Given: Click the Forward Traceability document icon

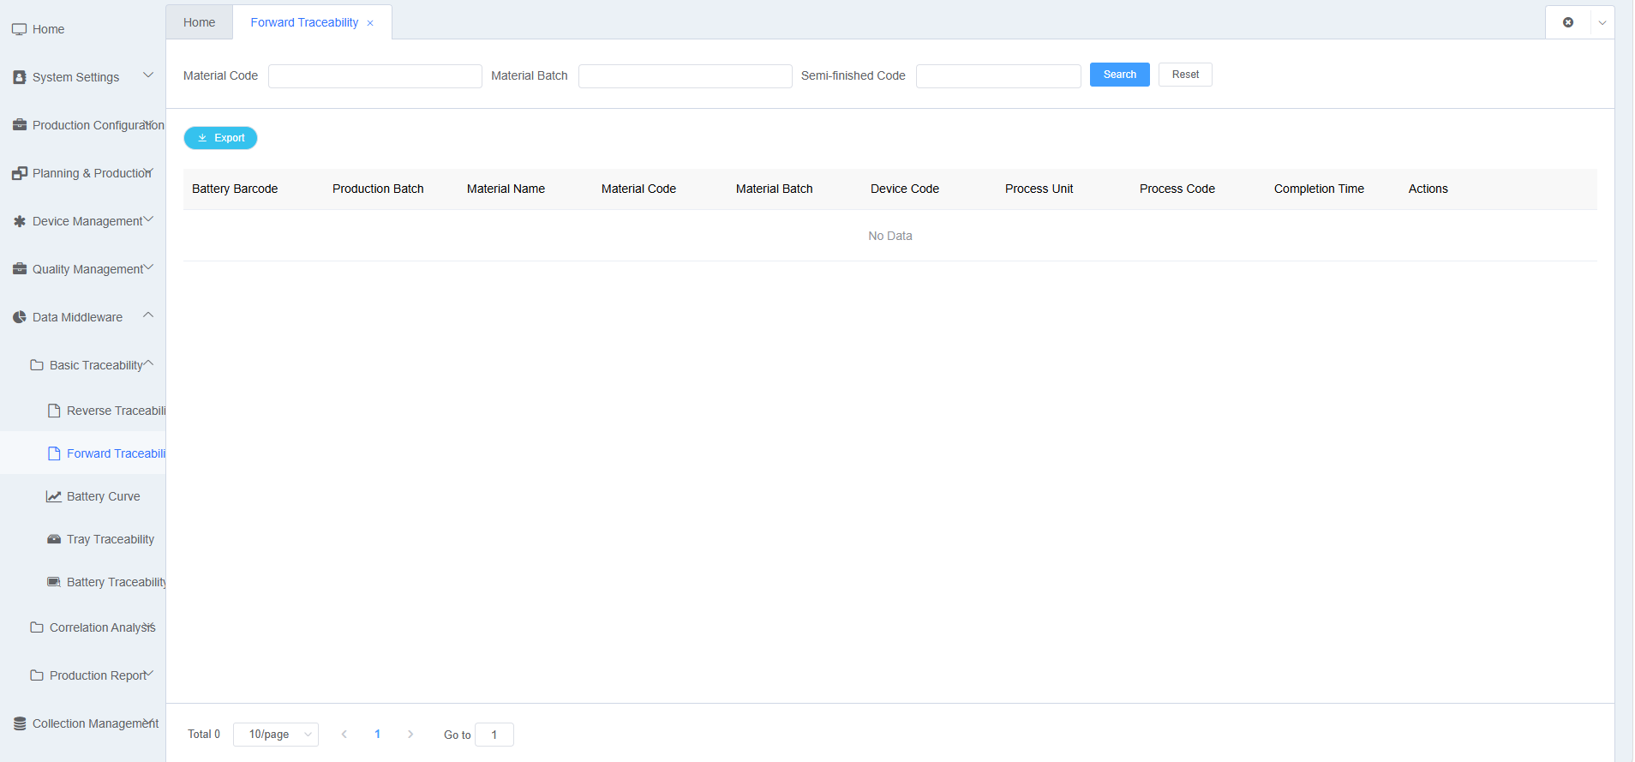Looking at the screenshot, I should tap(54, 453).
